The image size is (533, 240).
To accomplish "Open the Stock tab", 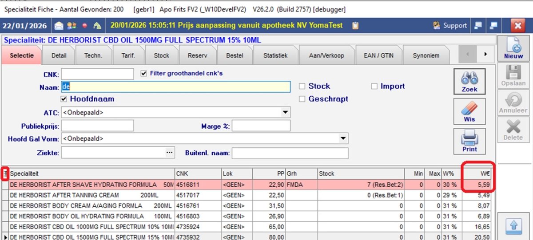I will pyautogui.click(x=161, y=55).
